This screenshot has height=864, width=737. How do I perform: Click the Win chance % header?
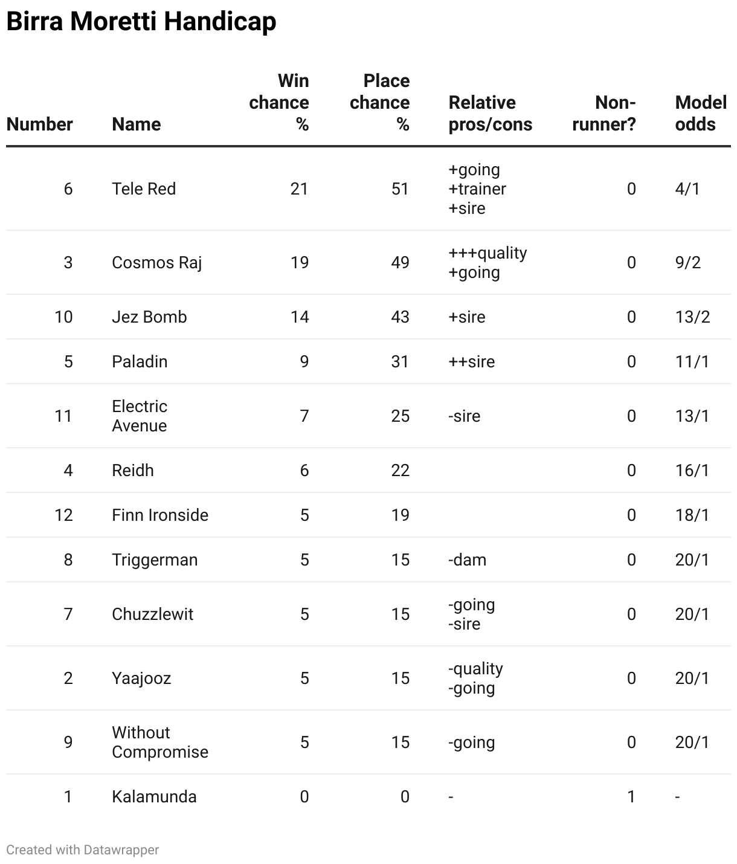point(279,102)
